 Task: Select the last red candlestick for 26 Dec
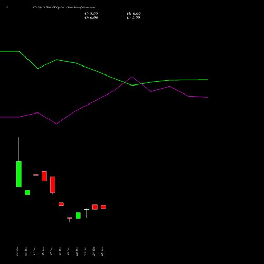[x=103, y=207]
